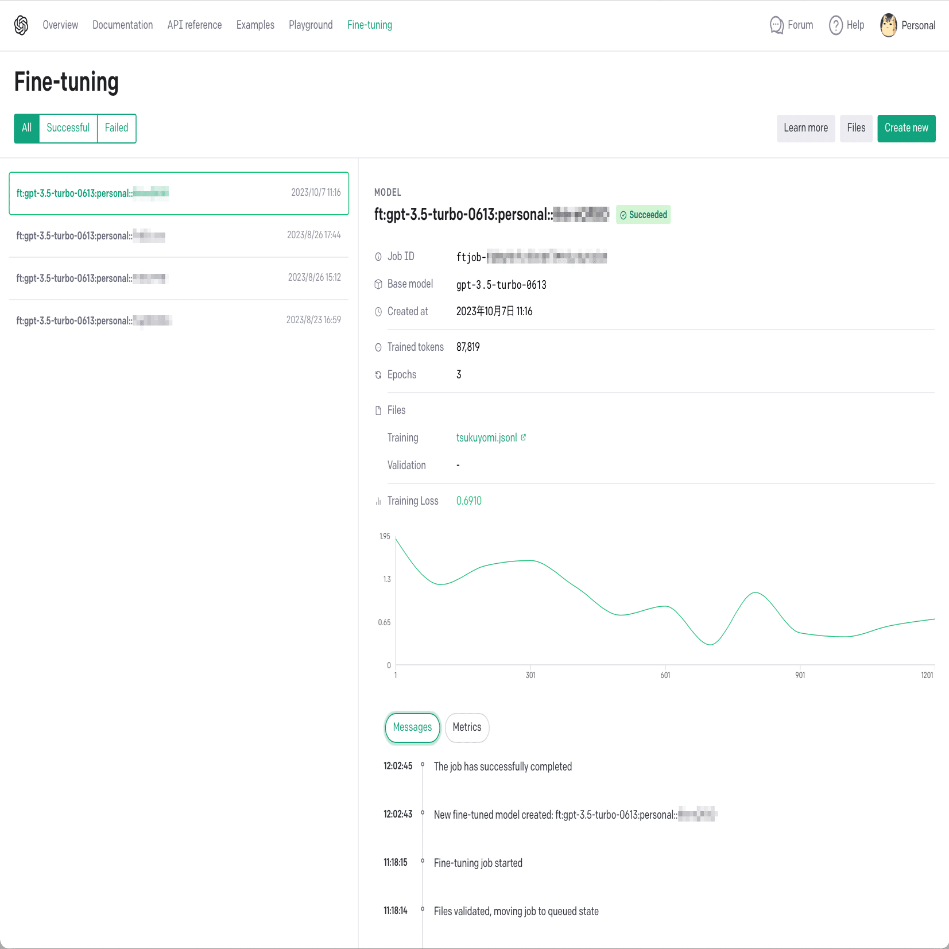The height and width of the screenshot is (949, 949).
Task: Switch to the Metrics tab
Action: (467, 727)
